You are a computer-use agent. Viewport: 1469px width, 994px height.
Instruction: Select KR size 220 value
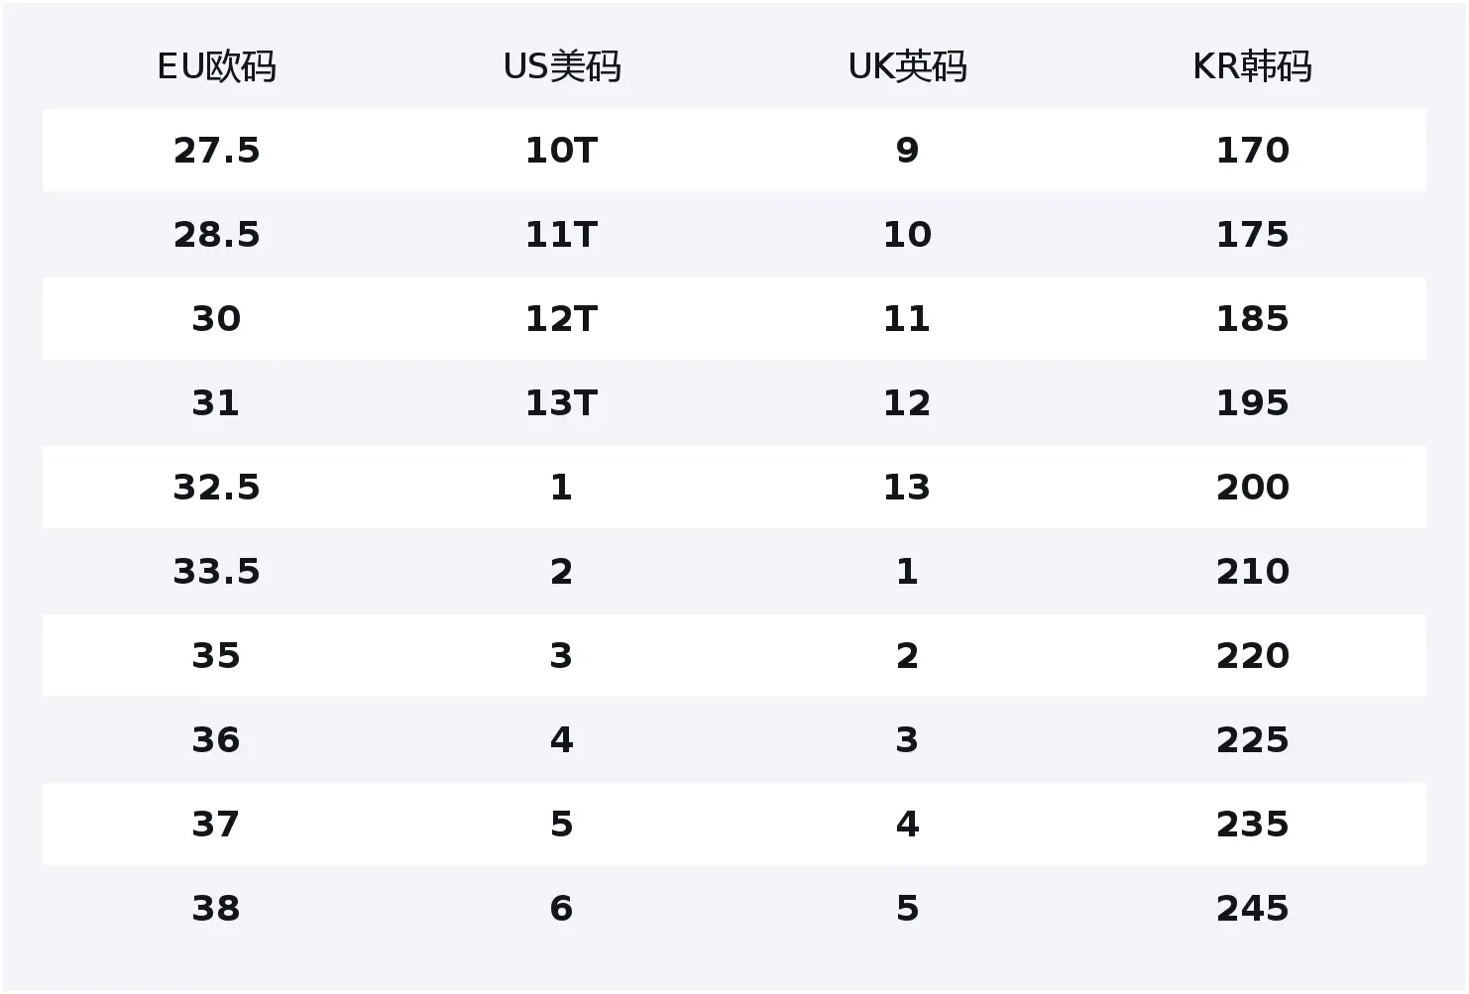pos(1252,656)
